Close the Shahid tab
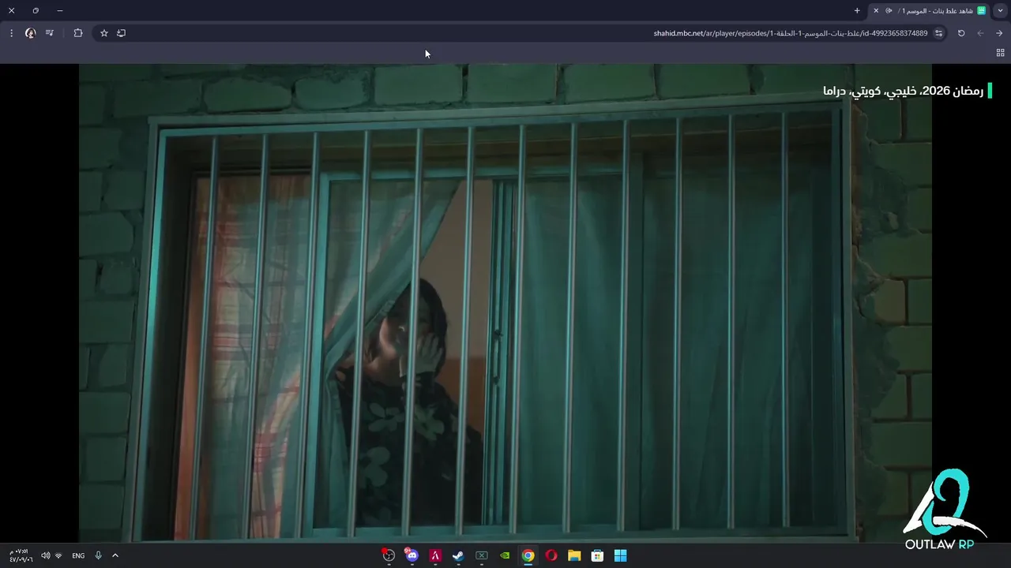The image size is (1011, 568). tap(875, 10)
